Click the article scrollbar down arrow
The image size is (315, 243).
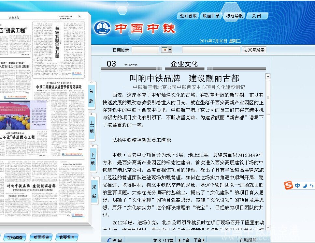tap(268, 228)
